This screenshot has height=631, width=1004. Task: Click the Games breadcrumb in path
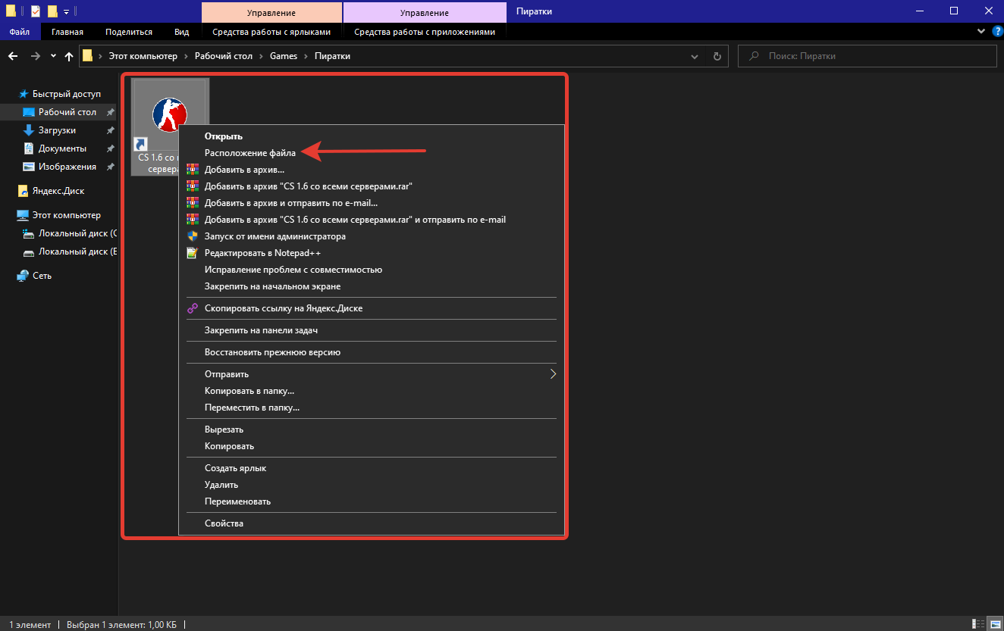point(284,56)
